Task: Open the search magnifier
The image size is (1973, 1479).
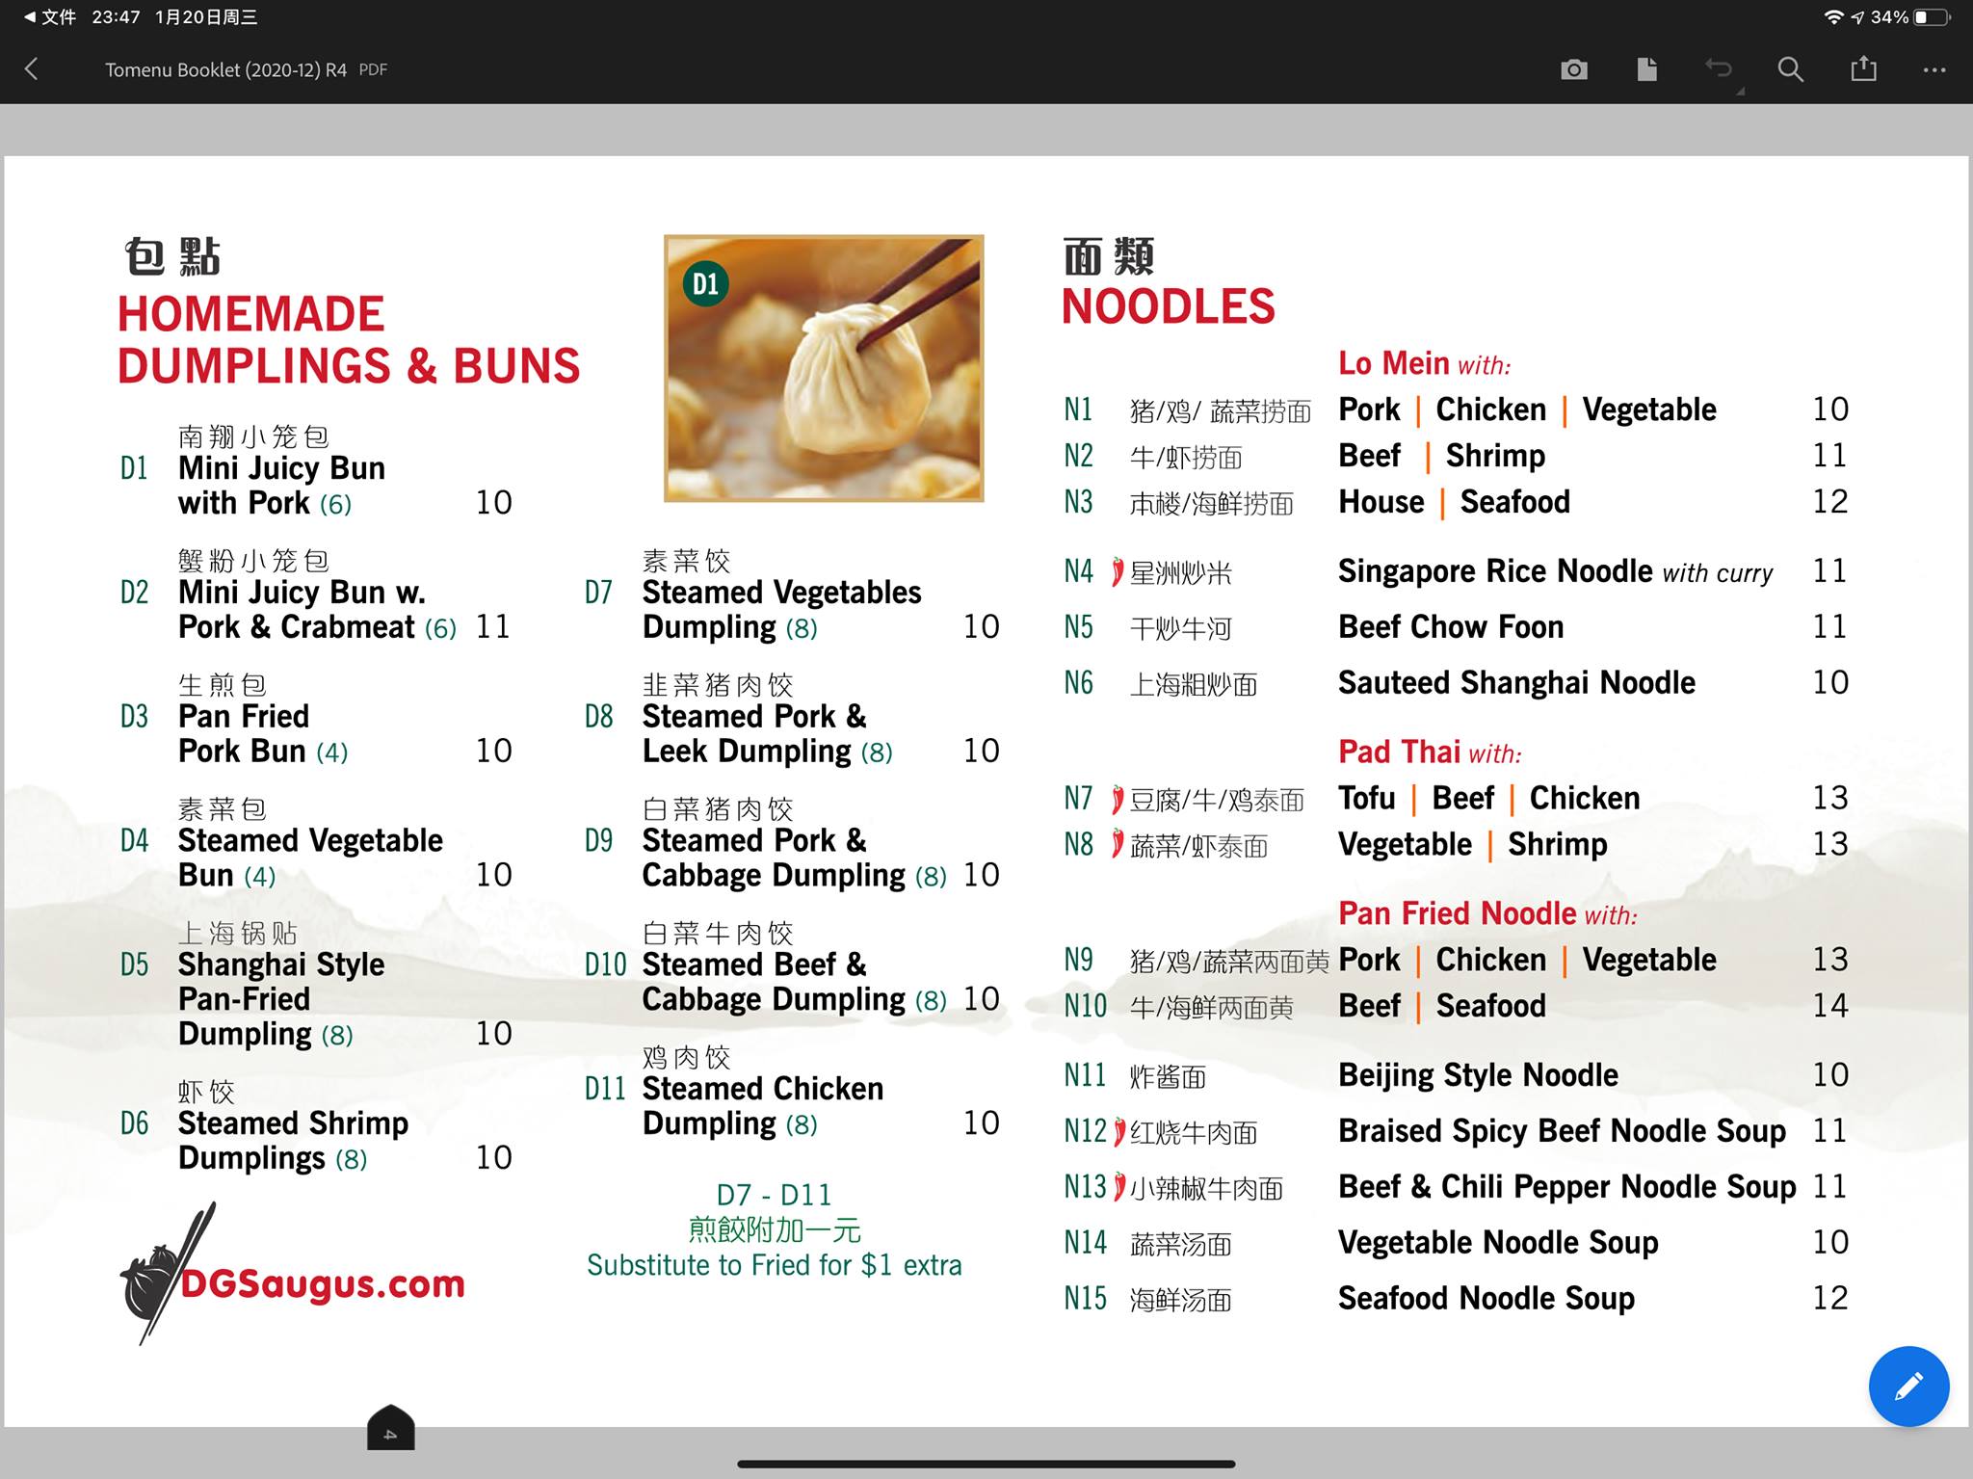Action: pos(1790,69)
